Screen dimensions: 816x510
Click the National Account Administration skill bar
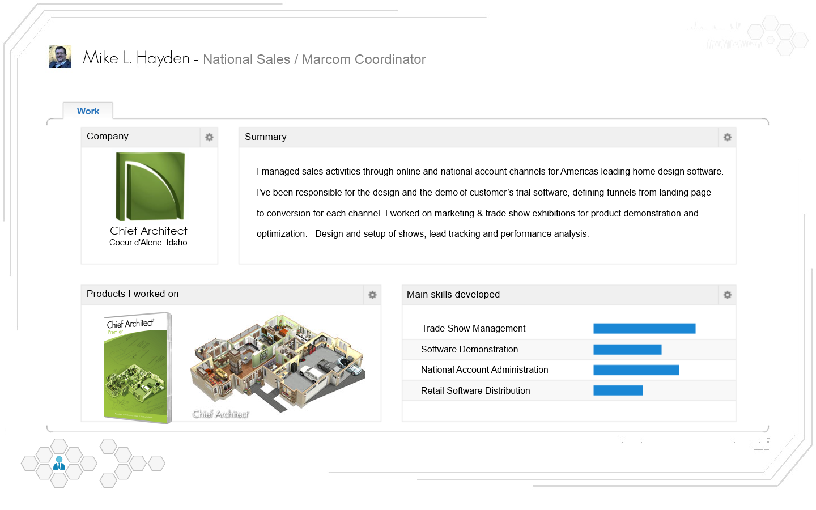pyautogui.click(x=636, y=370)
